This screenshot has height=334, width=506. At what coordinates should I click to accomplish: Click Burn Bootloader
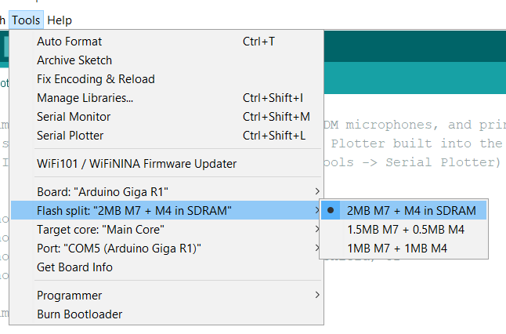(79, 314)
